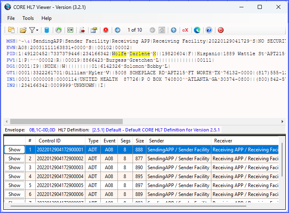Click the message list vertical scrollbar

point(282,160)
